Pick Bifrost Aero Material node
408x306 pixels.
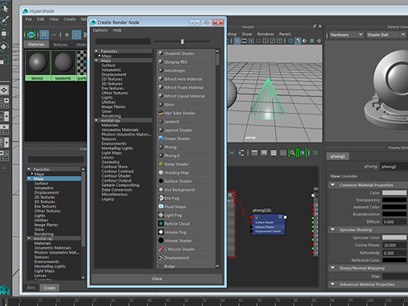pyautogui.click(x=186, y=79)
